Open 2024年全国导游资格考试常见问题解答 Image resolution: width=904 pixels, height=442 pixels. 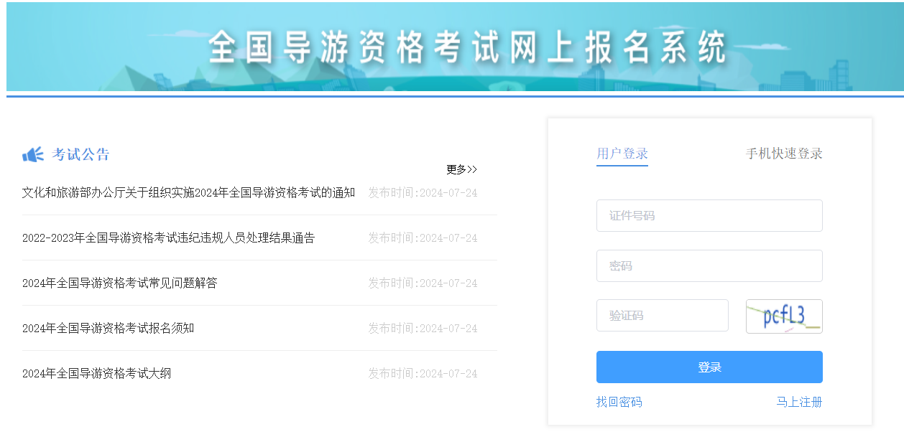click(119, 283)
